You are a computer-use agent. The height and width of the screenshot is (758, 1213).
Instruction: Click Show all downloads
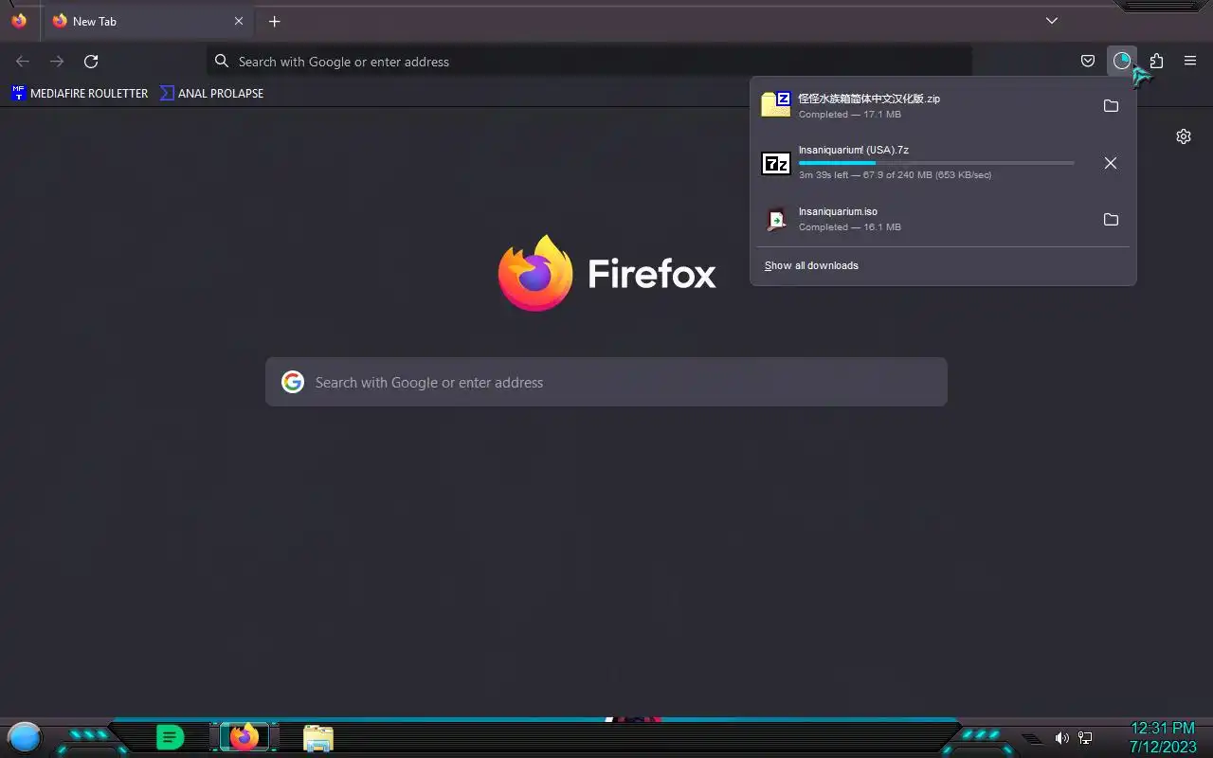[811, 265]
